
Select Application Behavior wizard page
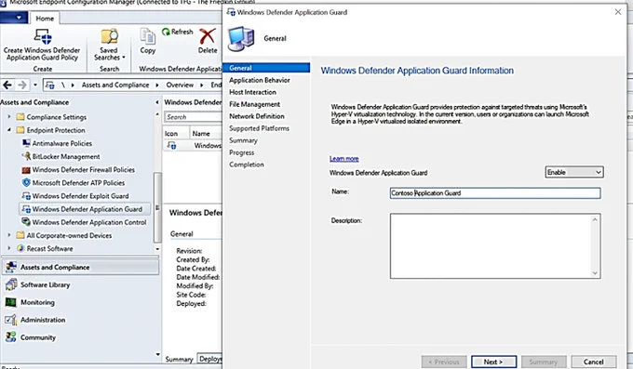pos(260,80)
